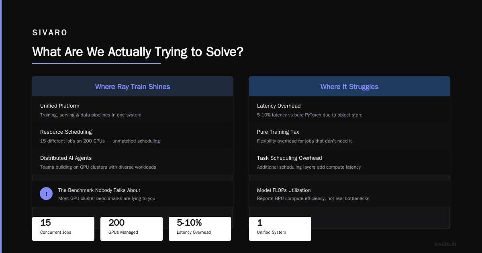Viewport: 482px width, 253px height.
Task: Select the Where Ray Train Shines header
Action: [133, 86]
